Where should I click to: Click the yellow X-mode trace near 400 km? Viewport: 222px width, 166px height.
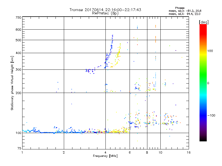[x=118, y=53]
